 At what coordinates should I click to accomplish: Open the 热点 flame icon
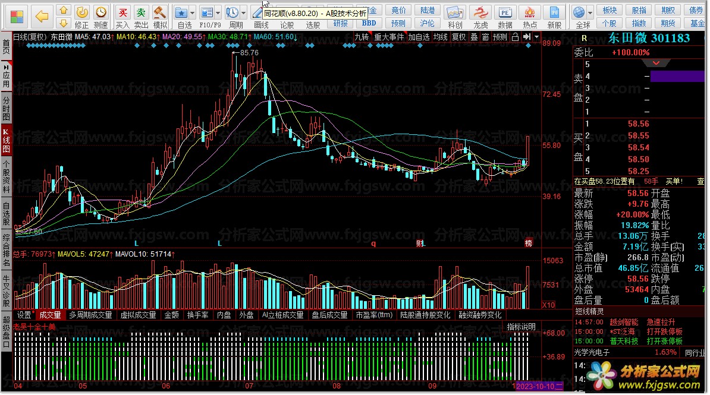tap(530, 12)
